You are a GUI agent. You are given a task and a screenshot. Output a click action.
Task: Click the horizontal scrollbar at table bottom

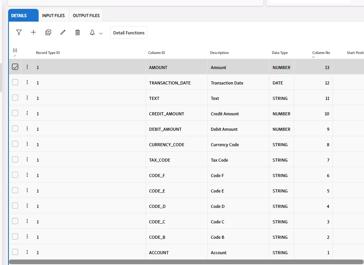(x=186, y=262)
